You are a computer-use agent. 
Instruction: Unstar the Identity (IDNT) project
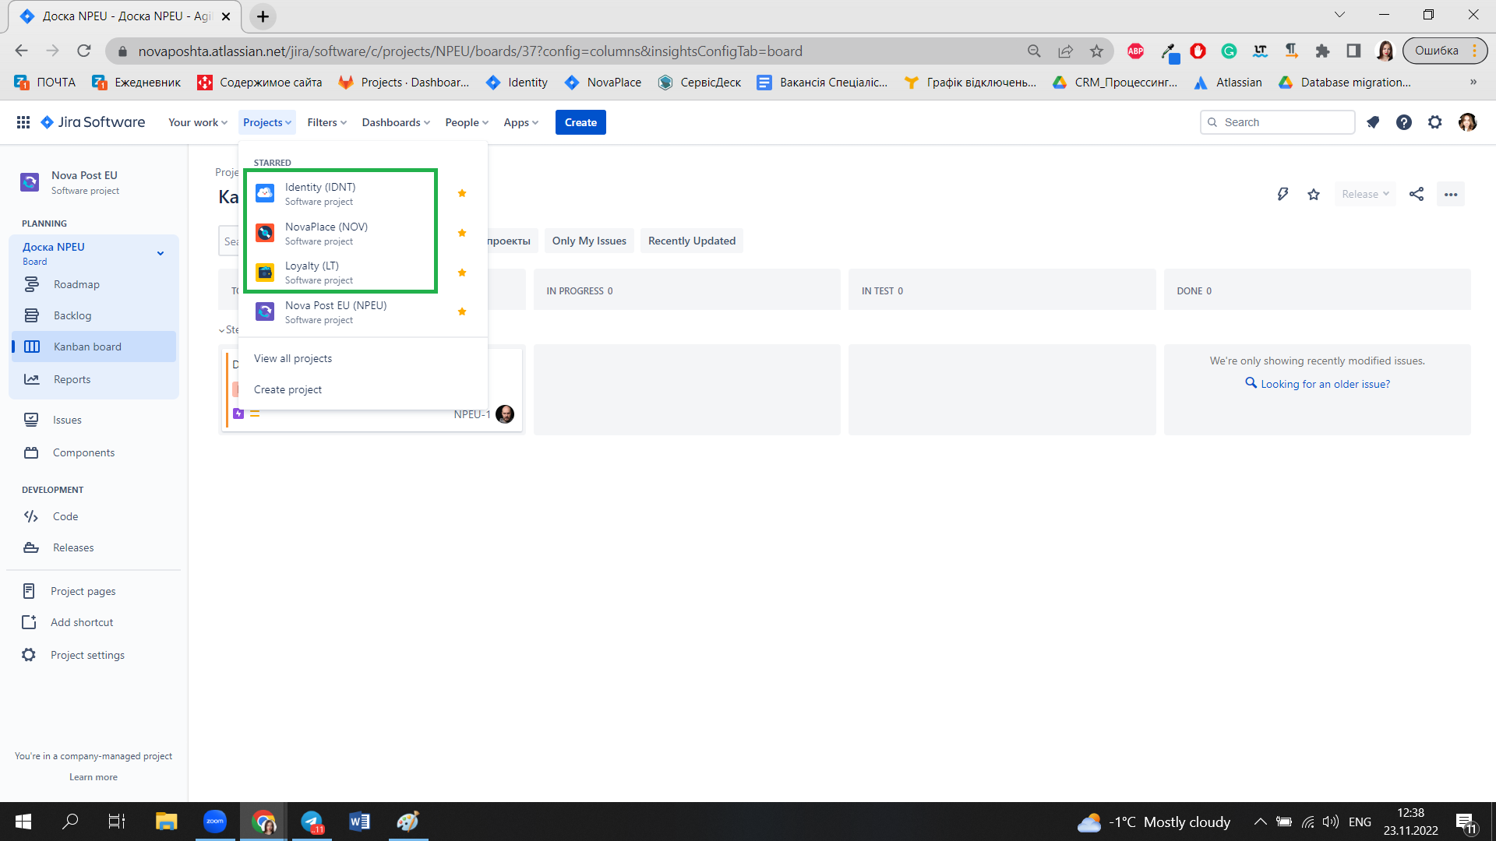pyautogui.click(x=461, y=193)
